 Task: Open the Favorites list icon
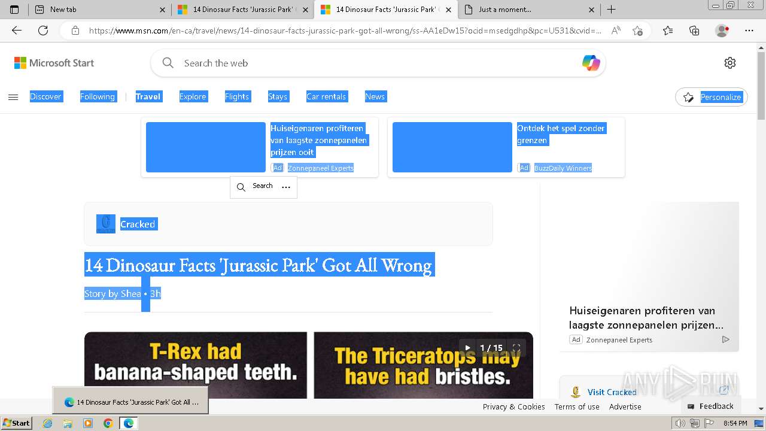click(x=668, y=31)
